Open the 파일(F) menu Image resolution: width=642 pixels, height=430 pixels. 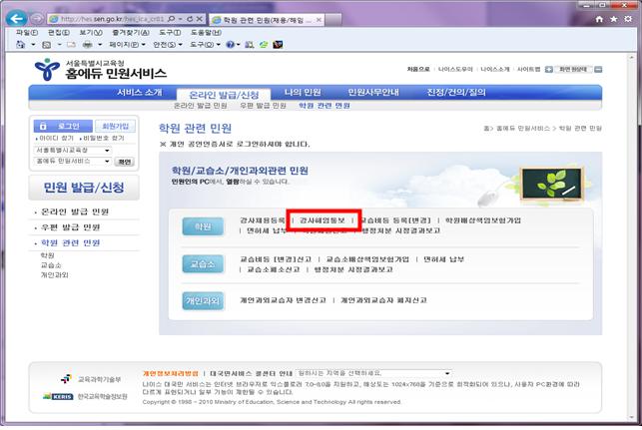27,32
